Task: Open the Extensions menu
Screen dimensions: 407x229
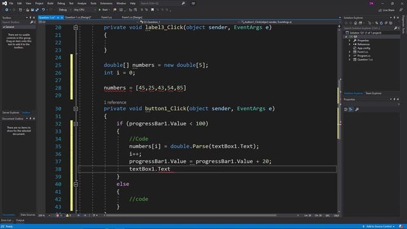Action: (106, 3)
